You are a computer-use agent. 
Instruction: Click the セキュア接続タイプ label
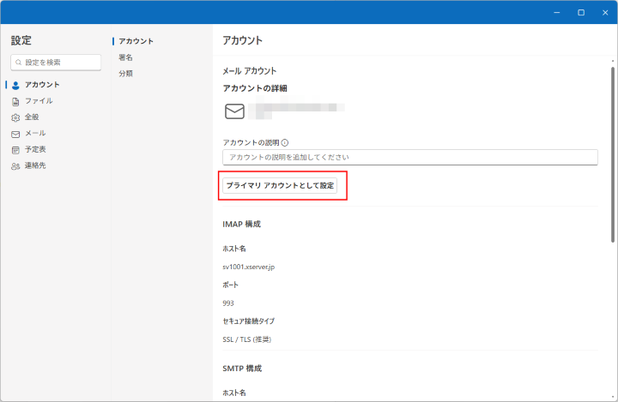pyautogui.click(x=249, y=321)
